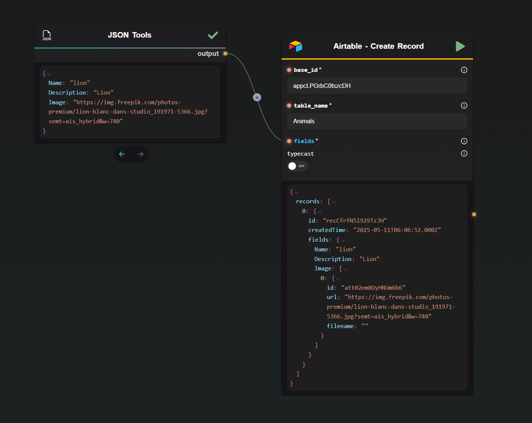
Task: Collapse the first record object under records
Action: click(320, 211)
